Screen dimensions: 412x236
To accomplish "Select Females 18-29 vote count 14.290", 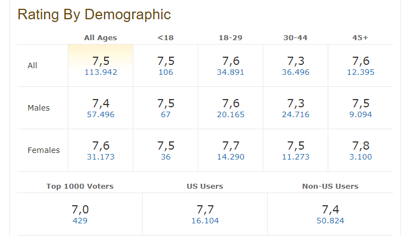I will pos(230,157).
